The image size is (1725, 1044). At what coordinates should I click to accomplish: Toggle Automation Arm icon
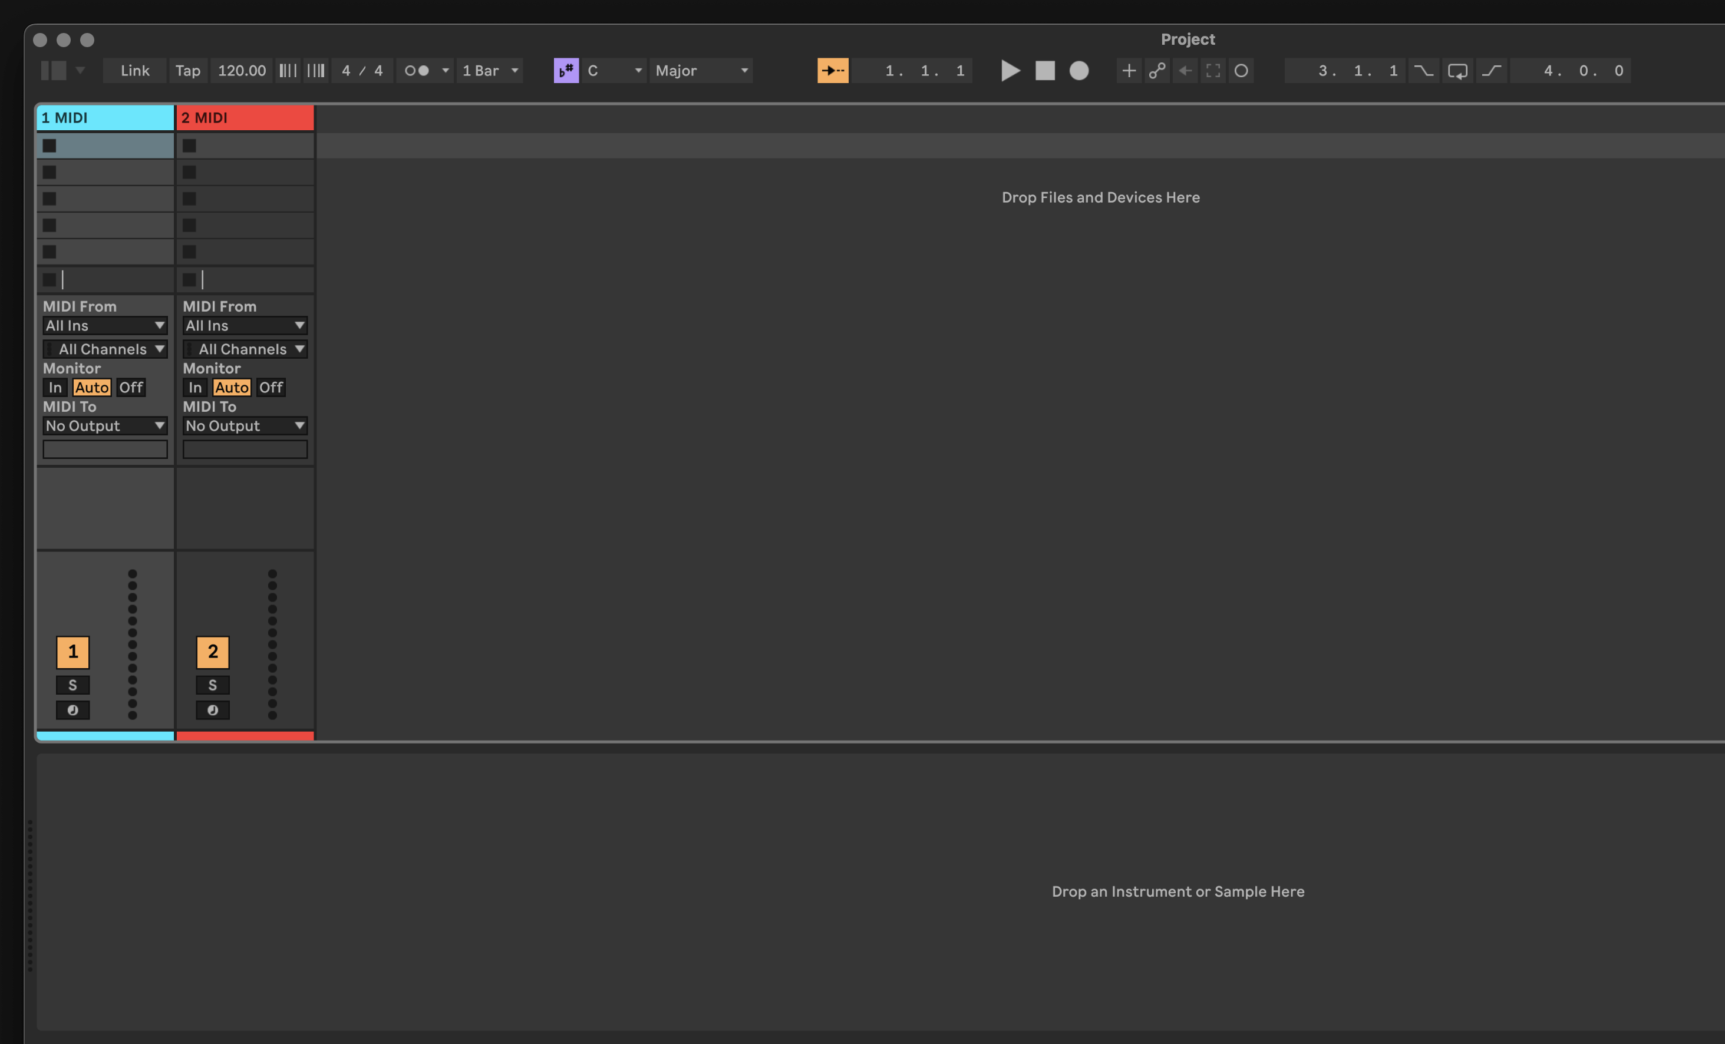(x=1156, y=71)
